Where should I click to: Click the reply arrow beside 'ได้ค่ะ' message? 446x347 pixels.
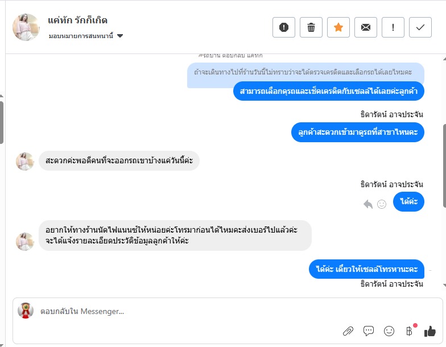point(368,204)
